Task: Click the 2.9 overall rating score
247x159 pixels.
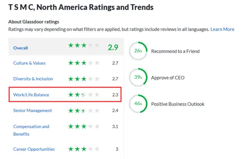Action: coord(113,48)
